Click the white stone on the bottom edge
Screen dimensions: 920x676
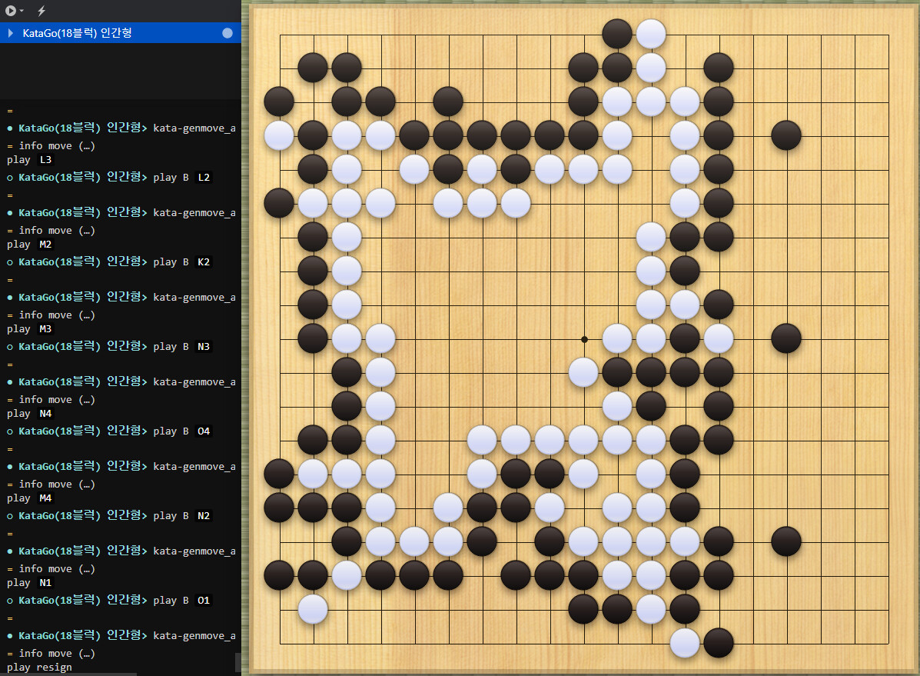pyautogui.click(x=685, y=642)
